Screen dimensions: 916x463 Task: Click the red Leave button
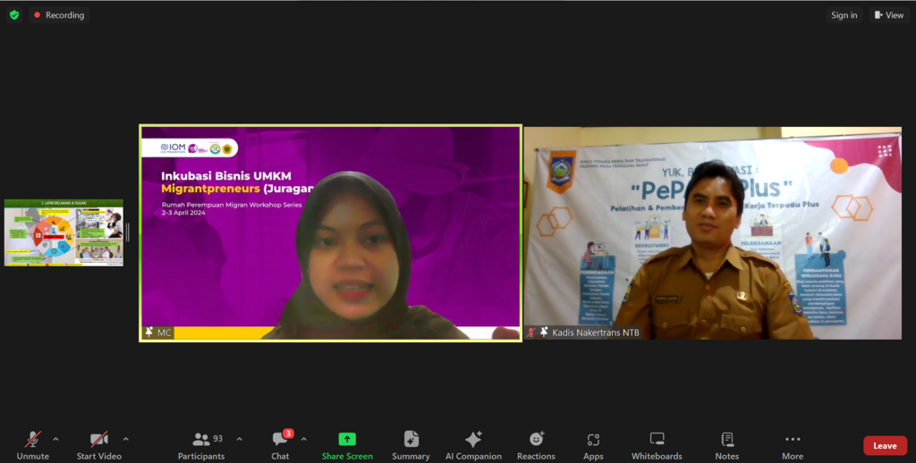pos(884,445)
